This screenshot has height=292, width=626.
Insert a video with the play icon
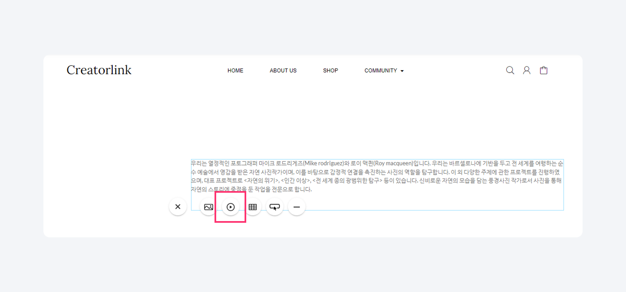(x=230, y=207)
